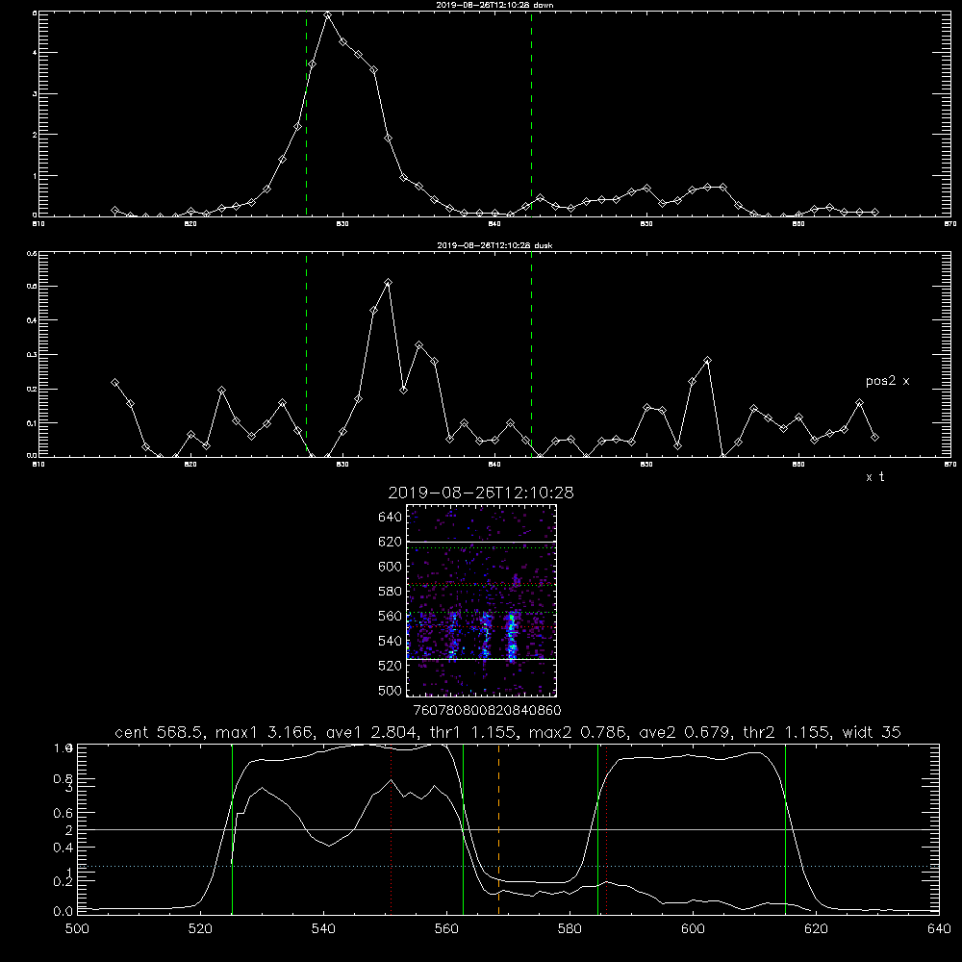Click the image's x-axis label string 760780800820840860
This screenshot has height=962, width=962.
pos(487,711)
